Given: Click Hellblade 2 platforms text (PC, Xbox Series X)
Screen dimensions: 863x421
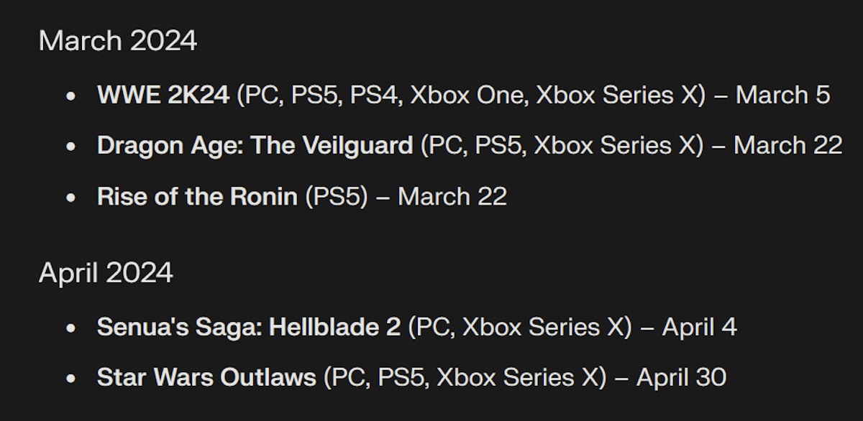Looking at the screenshot, I should coord(519,327).
